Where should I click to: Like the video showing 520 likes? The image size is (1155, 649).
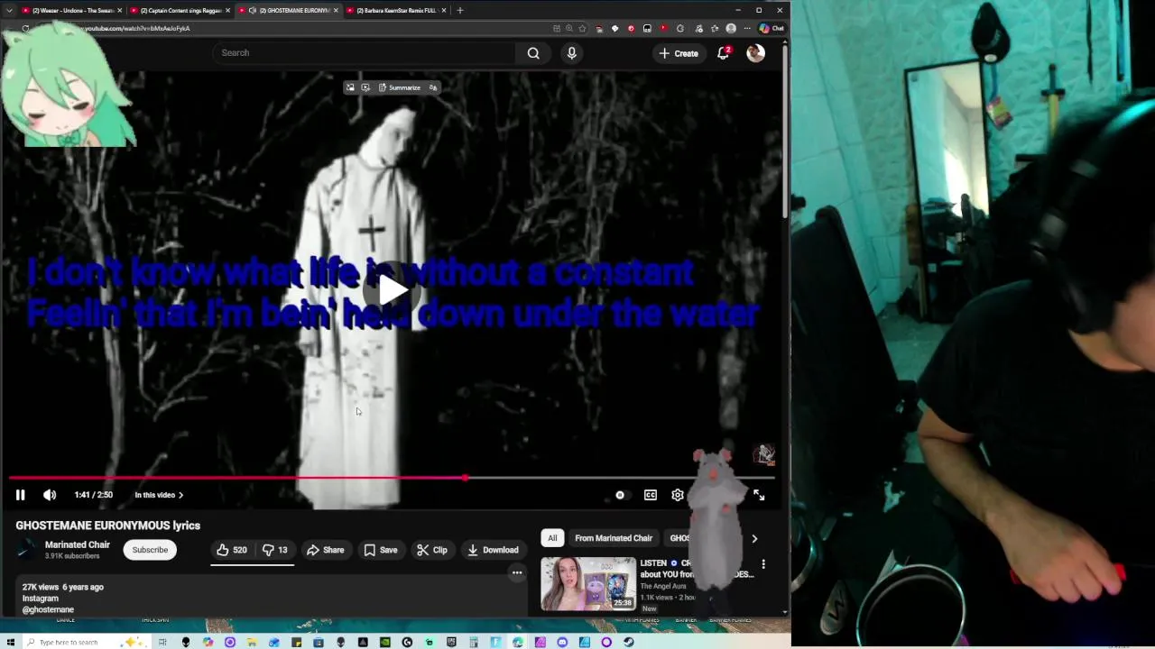tap(232, 550)
